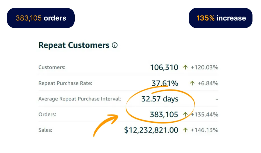Click the +6.84% rate change
Image resolution: width=261 pixels, height=153 pixels.
(x=208, y=83)
